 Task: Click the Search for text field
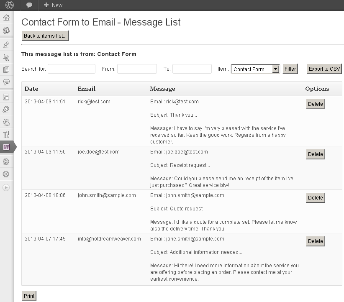(x=72, y=69)
